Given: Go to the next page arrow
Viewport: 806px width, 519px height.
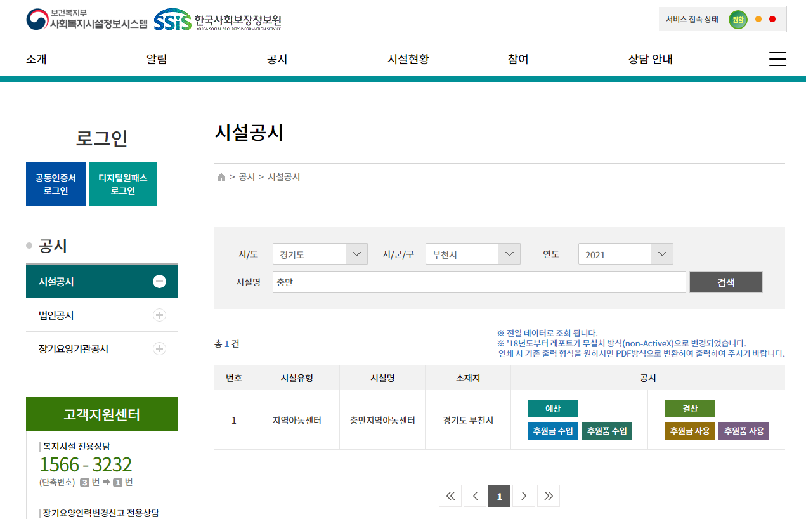Looking at the screenshot, I should point(524,496).
